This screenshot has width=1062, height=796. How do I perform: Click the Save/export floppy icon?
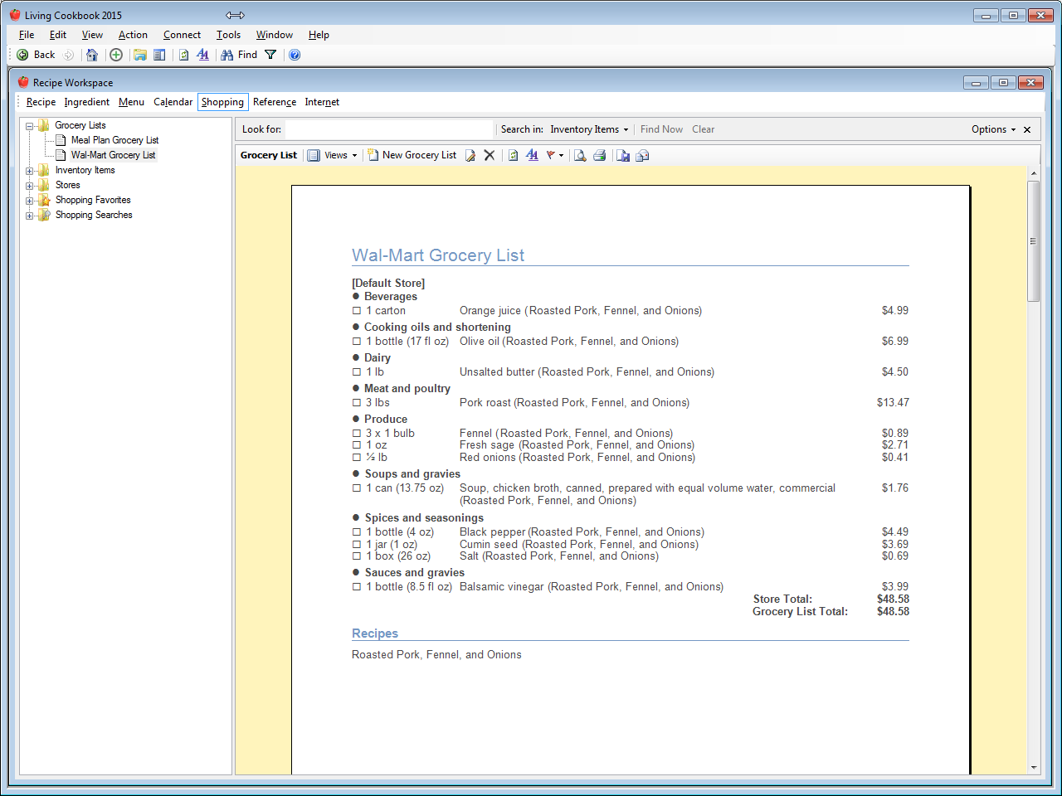[x=623, y=155]
